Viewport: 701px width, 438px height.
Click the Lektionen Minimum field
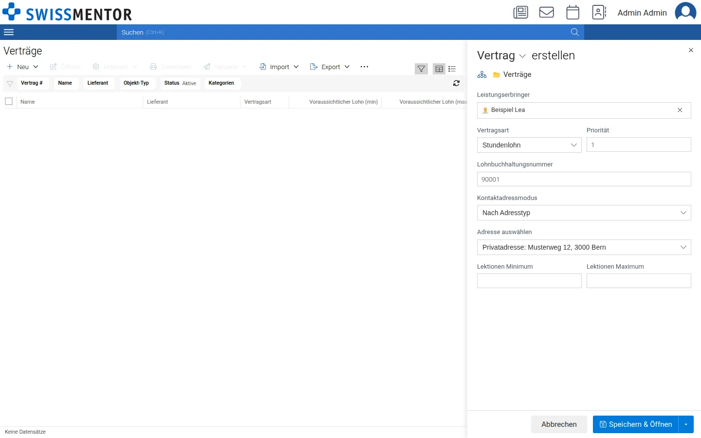pos(529,281)
